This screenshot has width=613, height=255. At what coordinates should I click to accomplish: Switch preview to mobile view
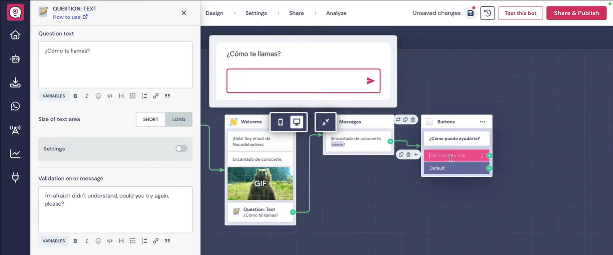(x=280, y=122)
